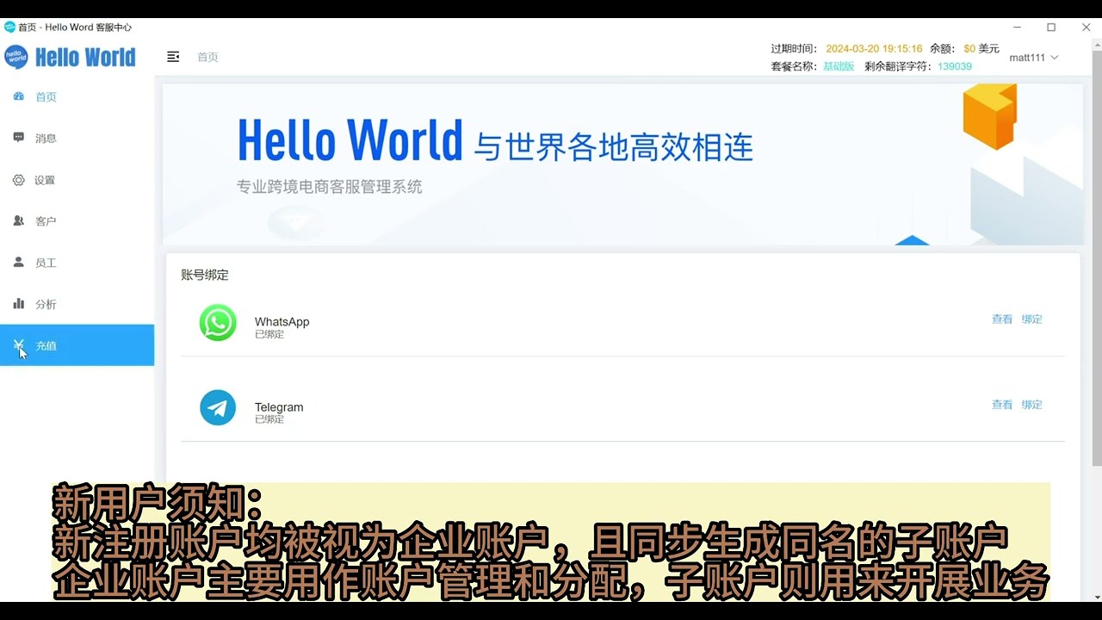The image size is (1102, 620).
Task: Click the Telegram paper-plane logo
Action: (218, 407)
